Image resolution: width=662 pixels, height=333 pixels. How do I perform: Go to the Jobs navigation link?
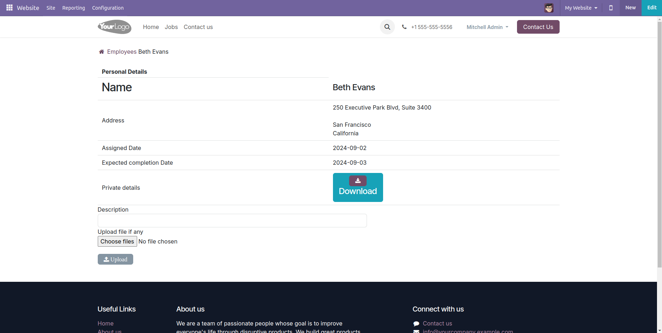pyautogui.click(x=171, y=27)
